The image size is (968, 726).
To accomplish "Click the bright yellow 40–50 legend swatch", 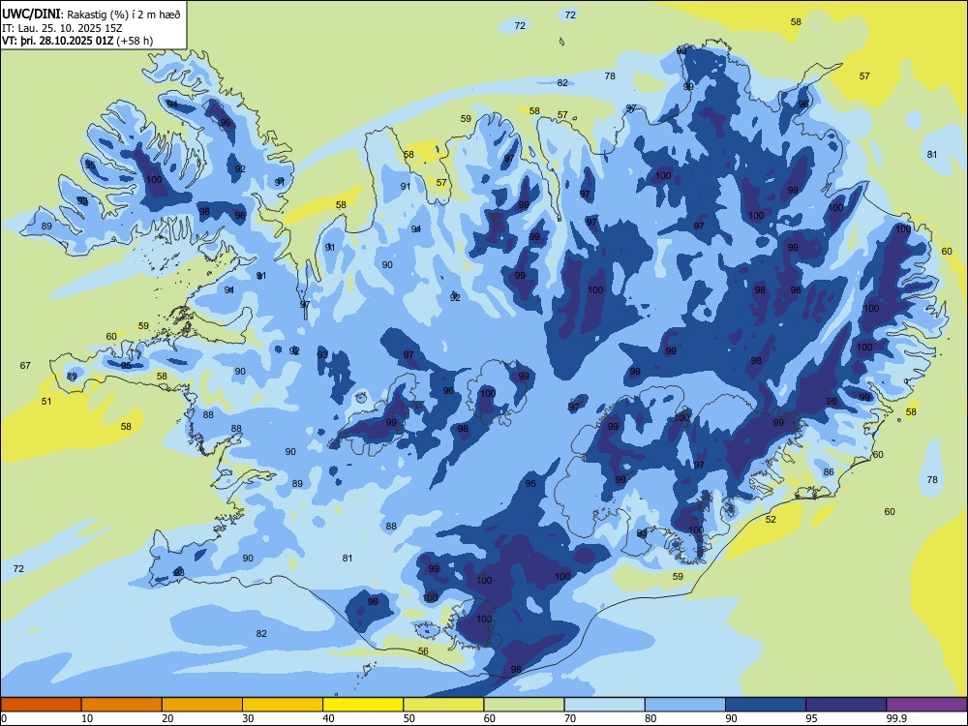I will [363, 705].
